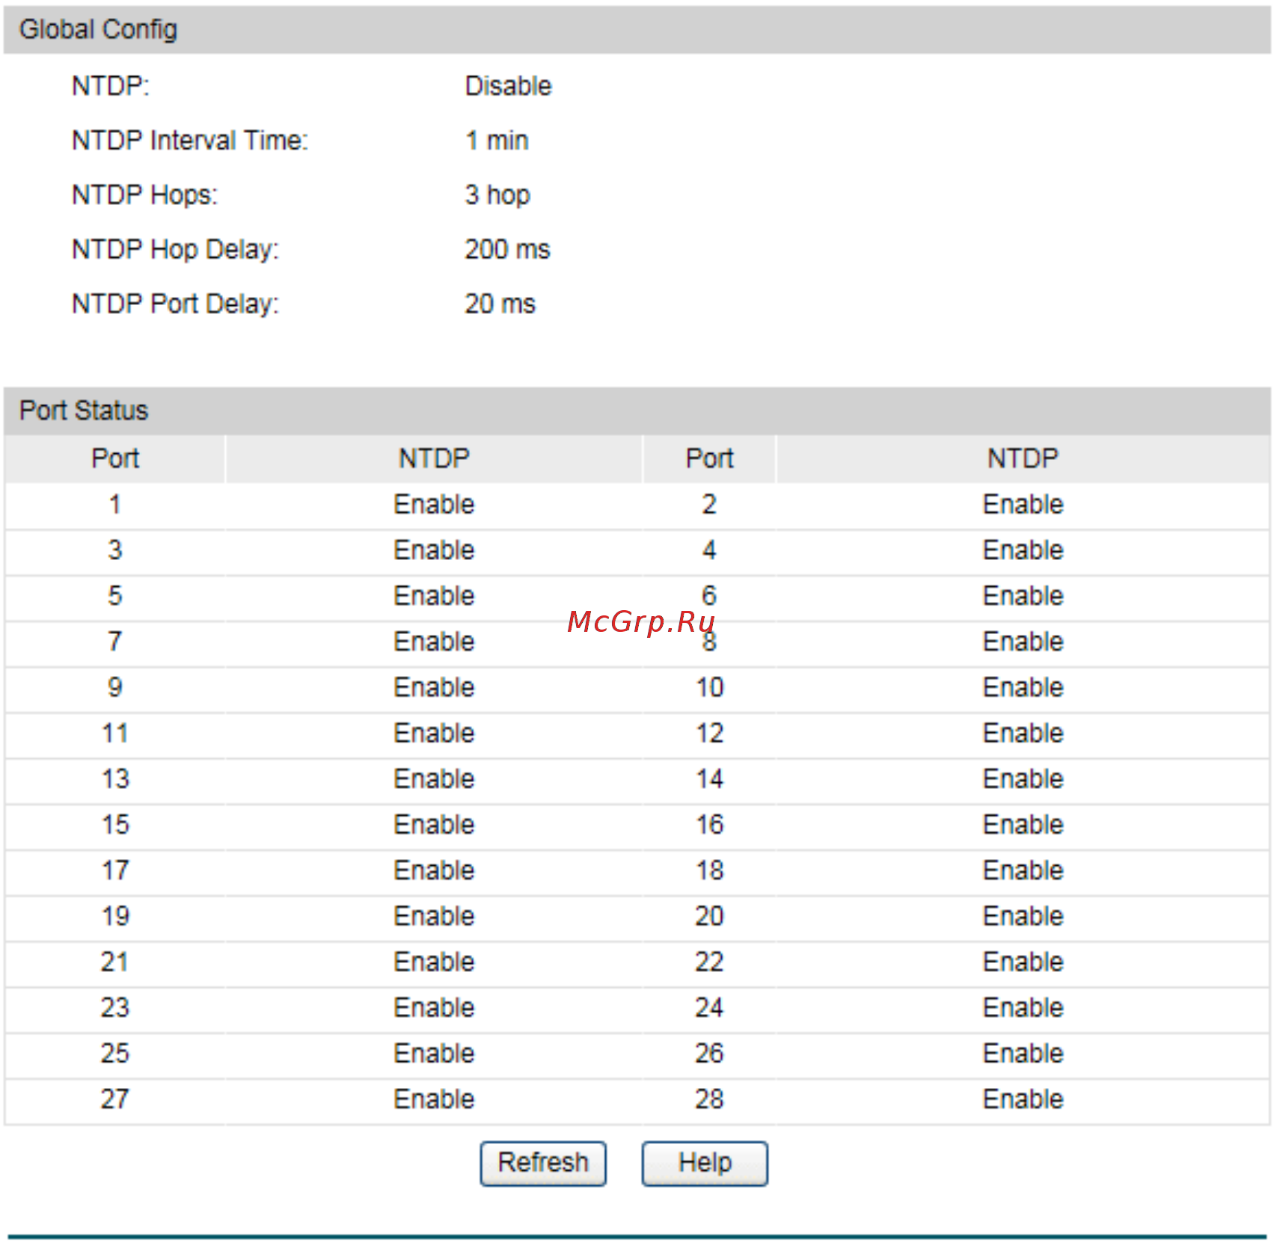Image resolution: width=1274 pixels, height=1242 pixels.
Task: Select the '200 ms' hop delay value
Action: (507, 250)
